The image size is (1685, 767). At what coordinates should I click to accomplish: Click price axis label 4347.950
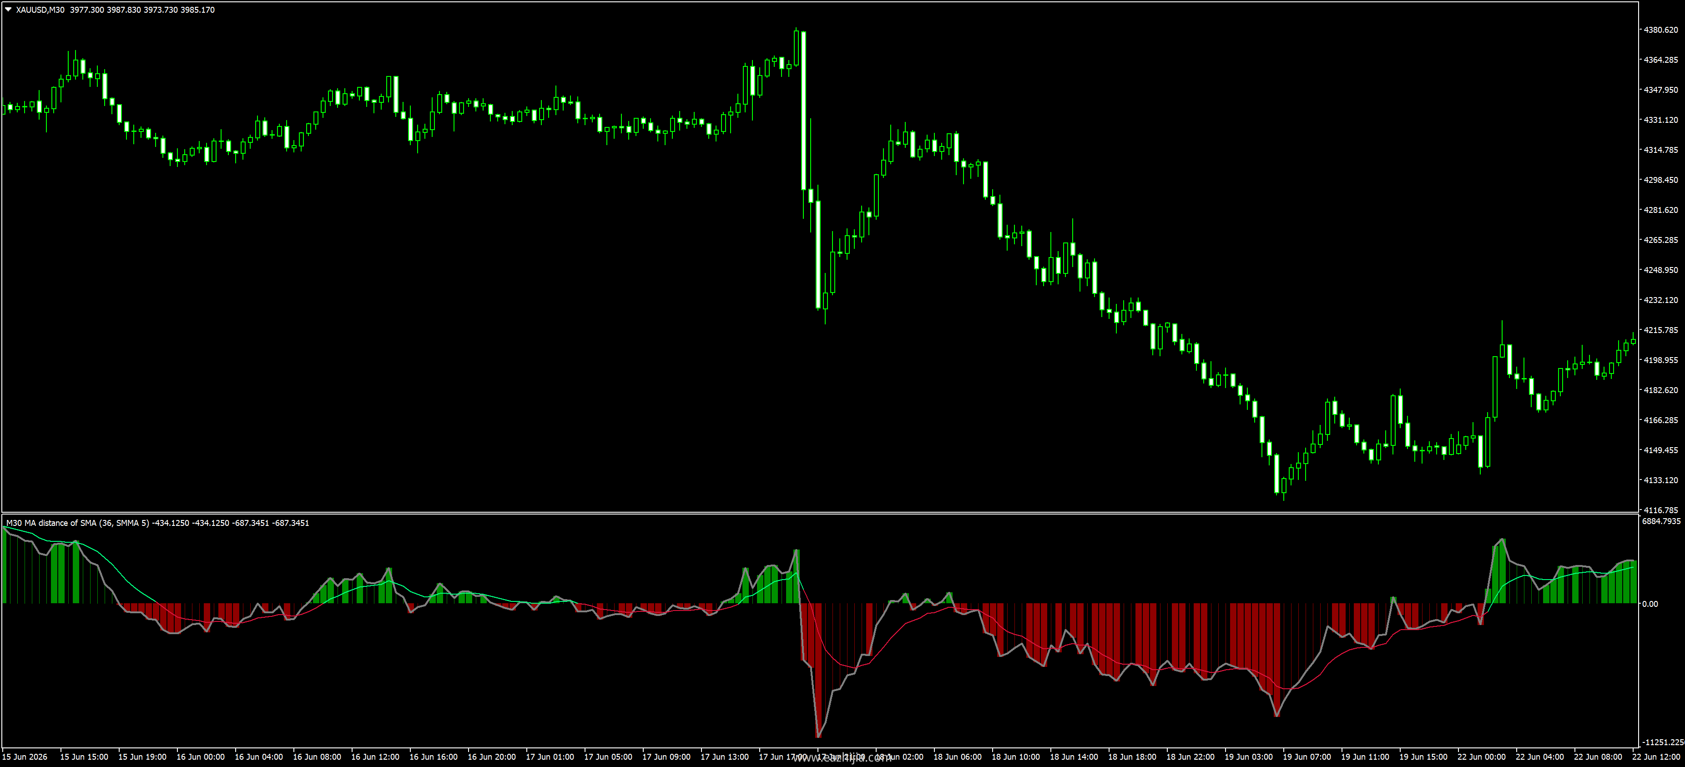1661,90
